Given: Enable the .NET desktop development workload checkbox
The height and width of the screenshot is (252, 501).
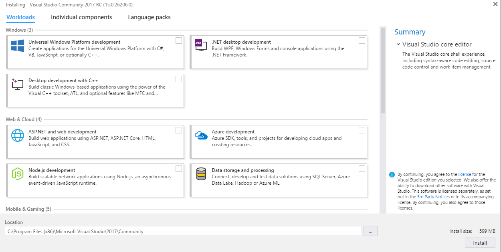Looking at the screenshot, I should click(362, 40).
